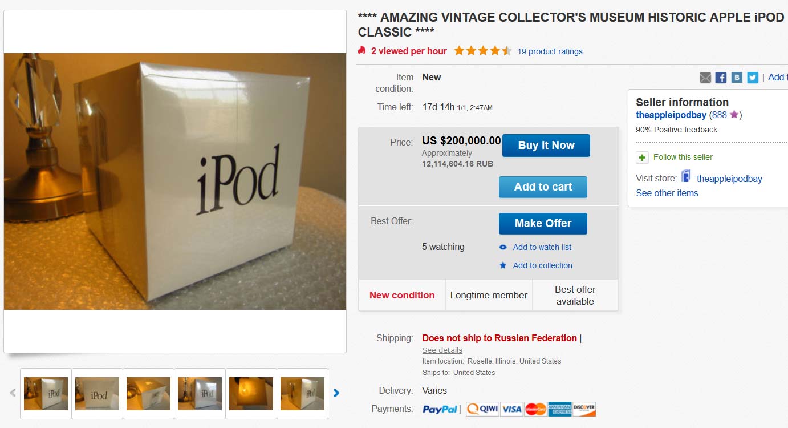Click the store door icon
This screenshot has height=428, width=788.
[x=686, y=176]
